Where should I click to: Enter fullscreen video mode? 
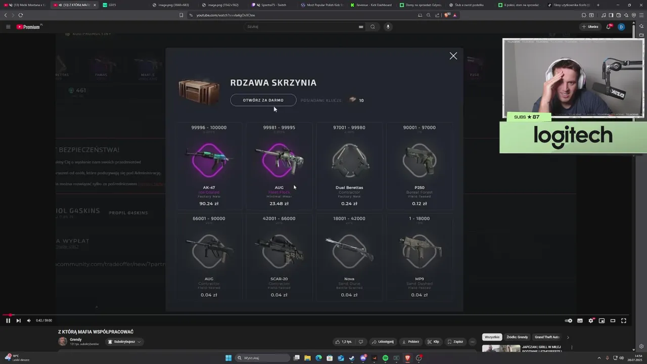pyautogui.click(x=624, y=321)
